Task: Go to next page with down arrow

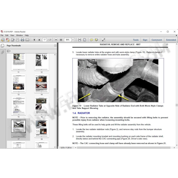Action: pos(39,40)
